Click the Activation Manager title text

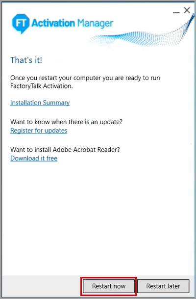pyautogui.click(x=73, y=23)
